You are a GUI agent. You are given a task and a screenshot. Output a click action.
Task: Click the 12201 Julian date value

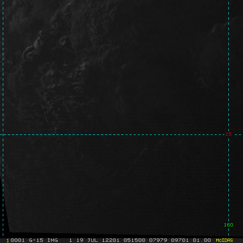pos(111,240)
